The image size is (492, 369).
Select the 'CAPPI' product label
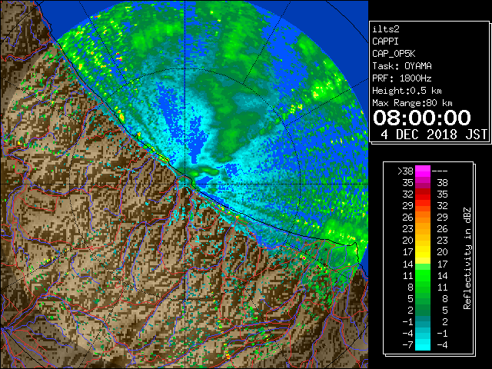(385, 42)
